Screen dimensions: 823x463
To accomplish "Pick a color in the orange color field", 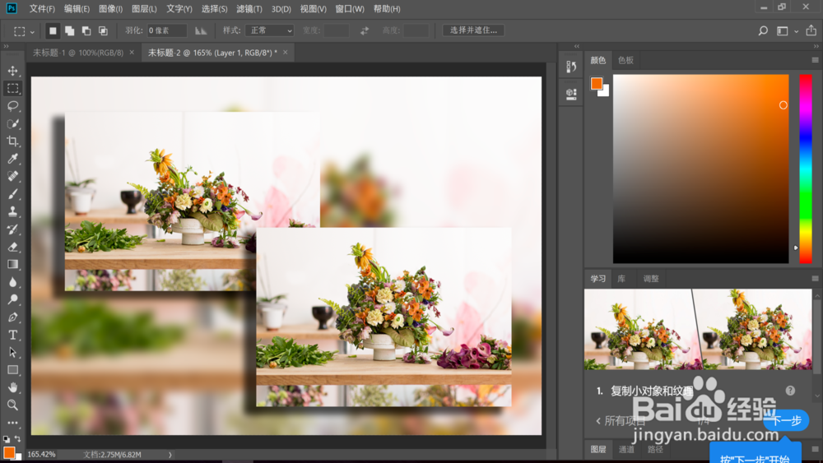I will click(700, 169).
